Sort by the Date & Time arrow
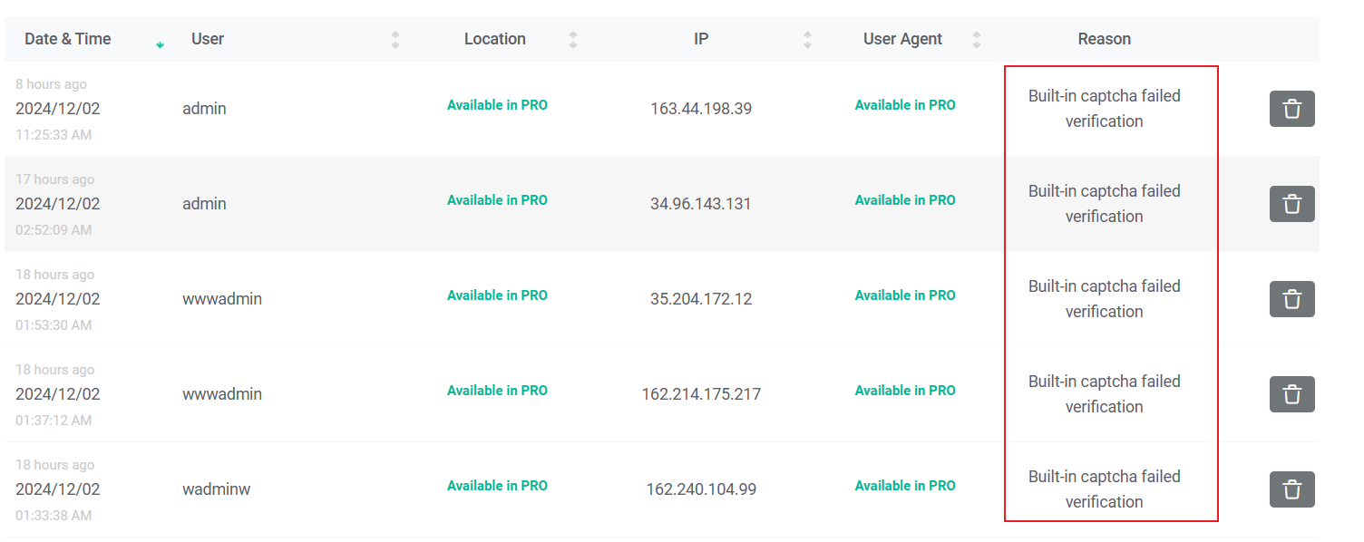Viewport: 1364px width, 542px height. [160, 44]
